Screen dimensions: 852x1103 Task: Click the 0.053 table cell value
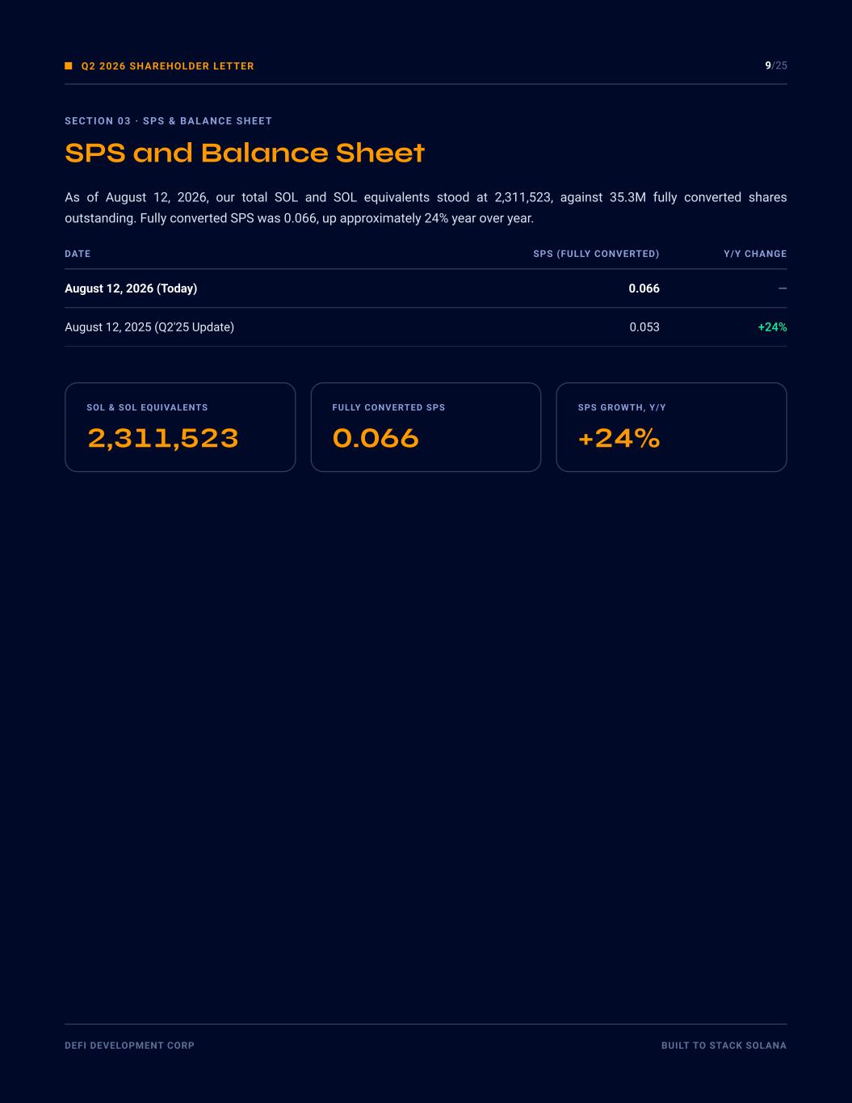[644, 327]
